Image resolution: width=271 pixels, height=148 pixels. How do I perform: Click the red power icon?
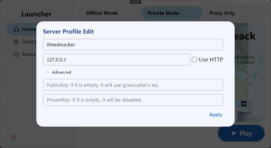pyautogui.click(x=14, y=137)
